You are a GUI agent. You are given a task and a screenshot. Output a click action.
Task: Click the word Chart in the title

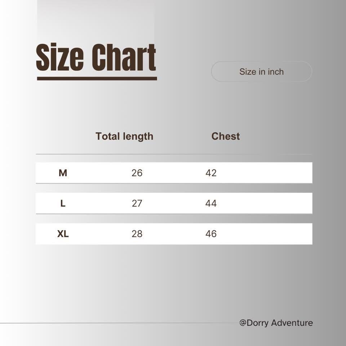point(124,57)
